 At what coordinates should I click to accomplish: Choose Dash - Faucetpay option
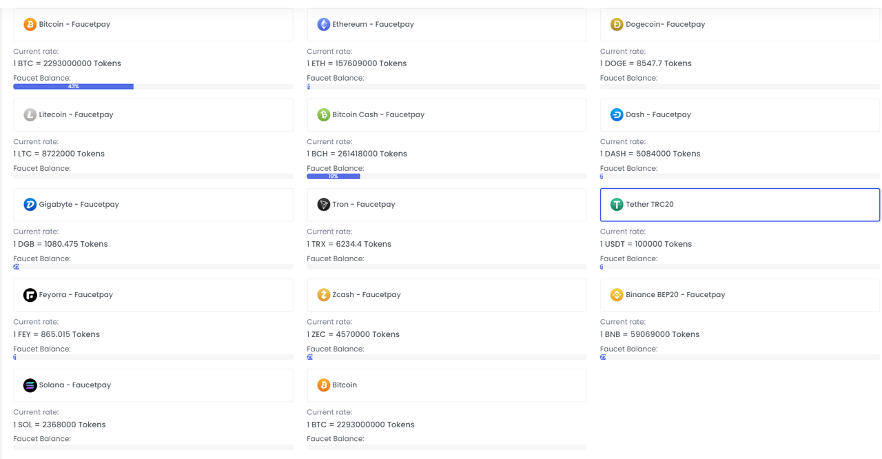pyautogui.click(x=740, y=114)
